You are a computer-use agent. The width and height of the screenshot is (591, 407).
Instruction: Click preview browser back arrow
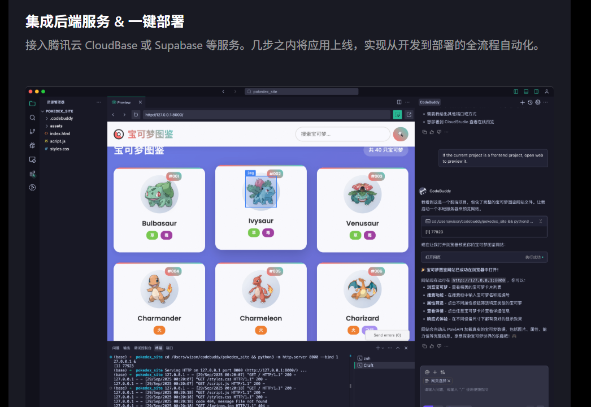(x=113, y=115)
